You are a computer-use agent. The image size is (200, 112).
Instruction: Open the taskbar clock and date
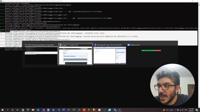(x=191, y=110)
